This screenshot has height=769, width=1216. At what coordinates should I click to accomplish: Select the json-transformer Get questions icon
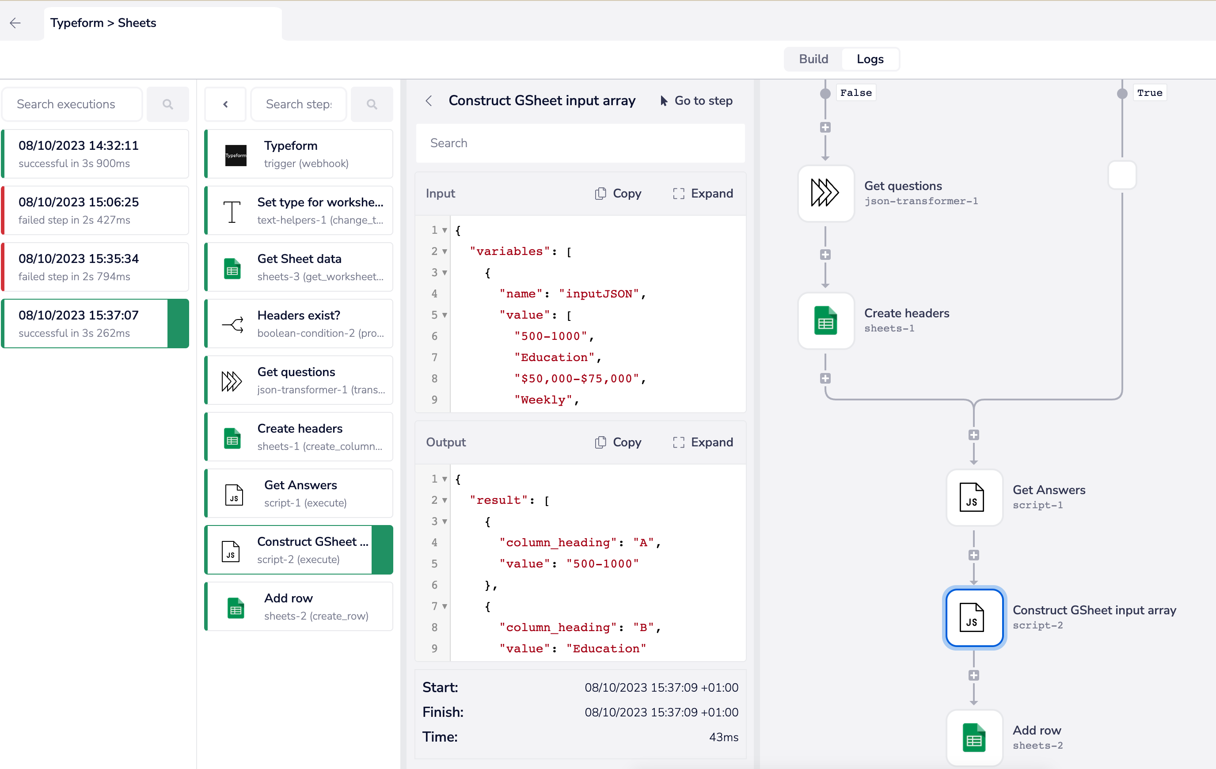824,192
